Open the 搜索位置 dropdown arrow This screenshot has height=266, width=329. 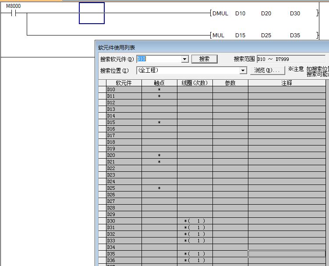tap(243, 71)
